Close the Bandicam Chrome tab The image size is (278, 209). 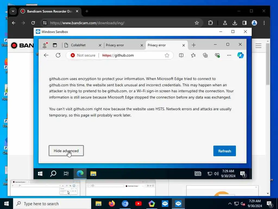tap(77, 11)
